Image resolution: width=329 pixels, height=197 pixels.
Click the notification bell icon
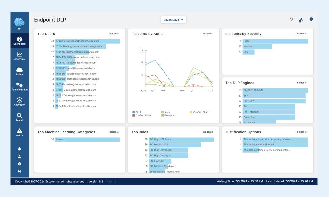(x=19, y=149)
